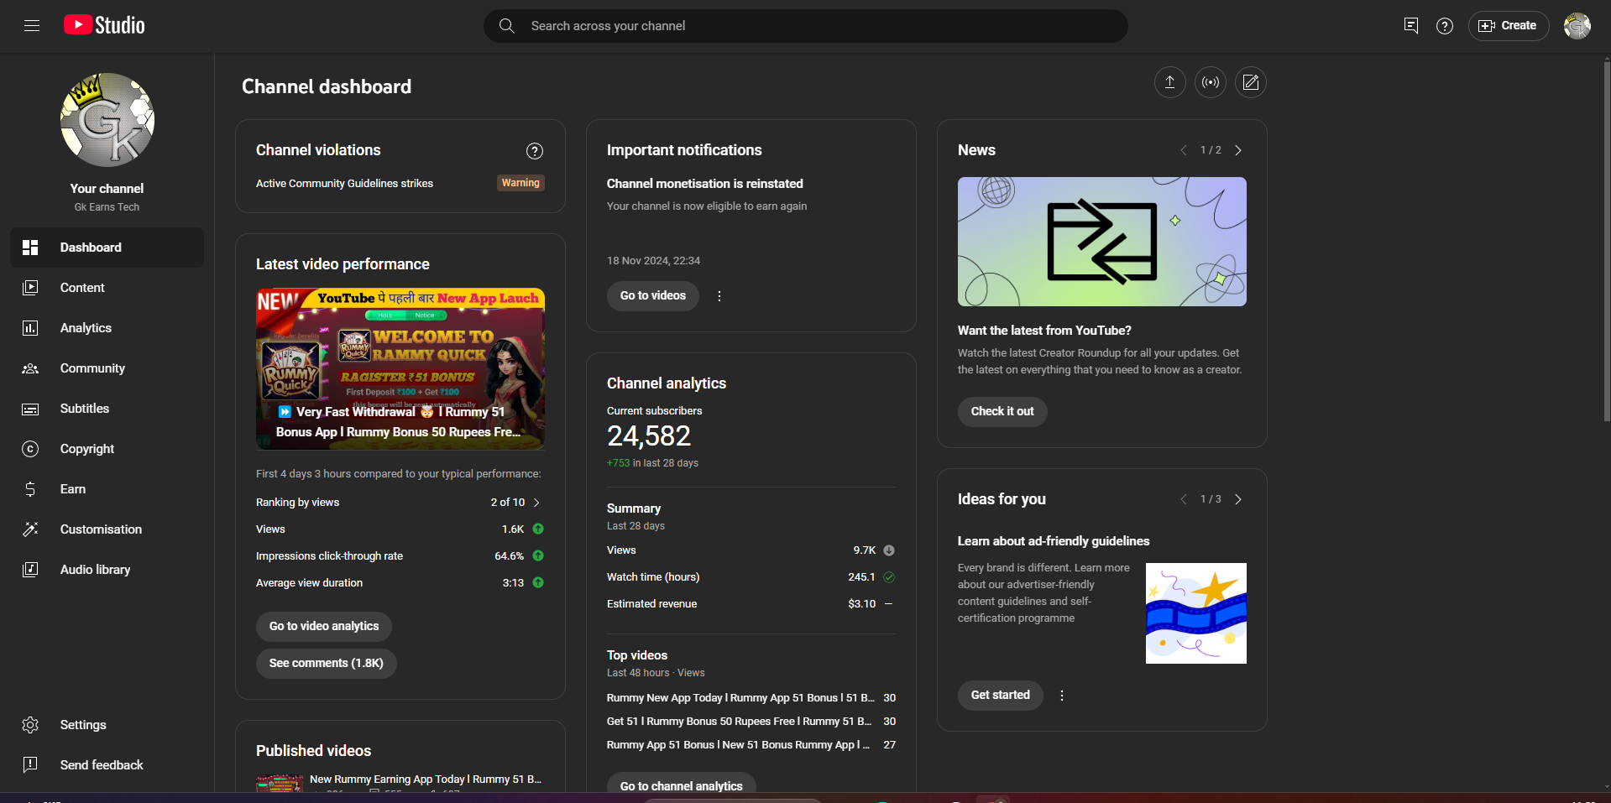Viewport: 1611px width, 803px height.
Task: Click the Get started button
Action: (1001, 696)
